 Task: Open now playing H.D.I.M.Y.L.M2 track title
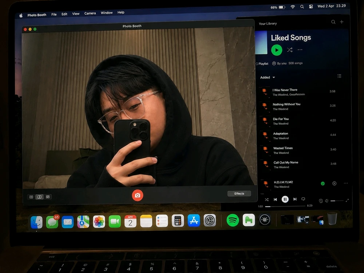pyautogui.click(x=283, y=182)
